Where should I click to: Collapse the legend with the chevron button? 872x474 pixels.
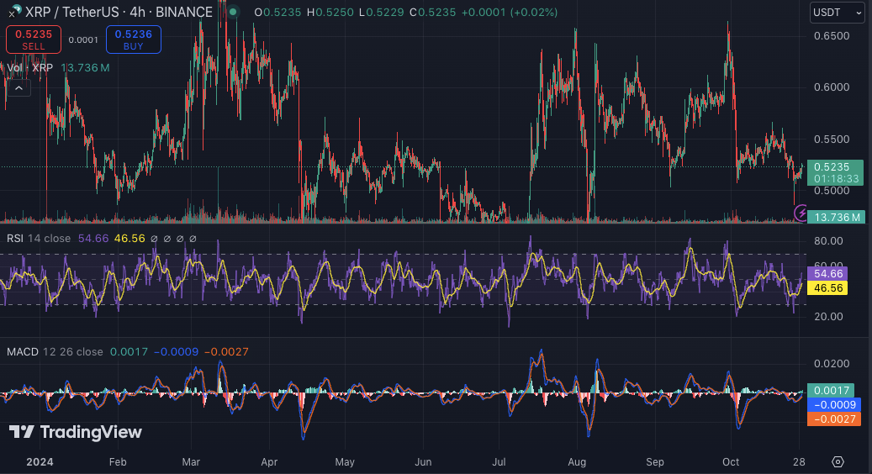point(18,87)
